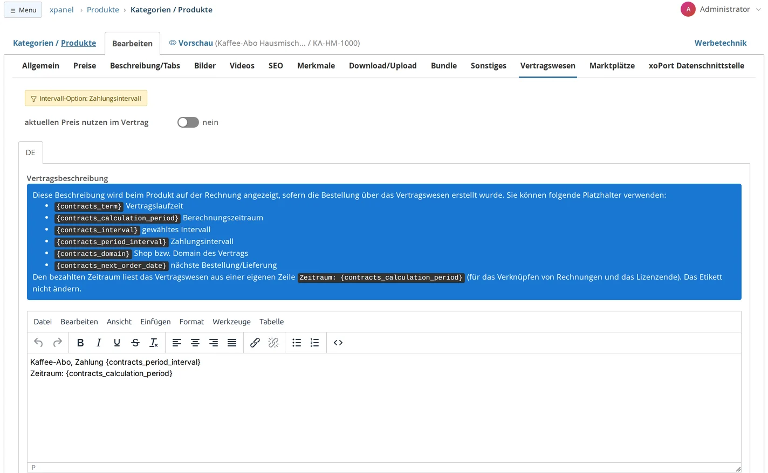
Task: Open the xoPort Datenschnittstelle tab
Action: [x=696, y=66]
